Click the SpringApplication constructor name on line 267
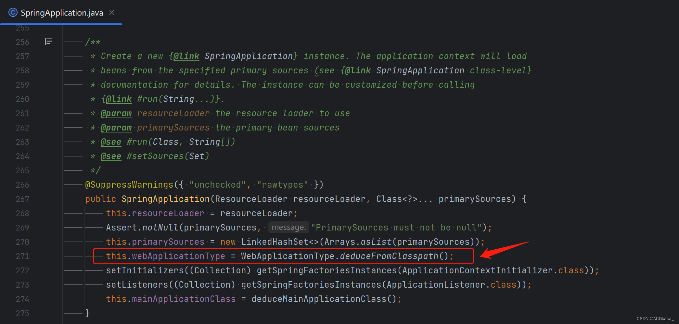Screen dimensions: 679x324 pyautogui.click(x=166, y=199)
